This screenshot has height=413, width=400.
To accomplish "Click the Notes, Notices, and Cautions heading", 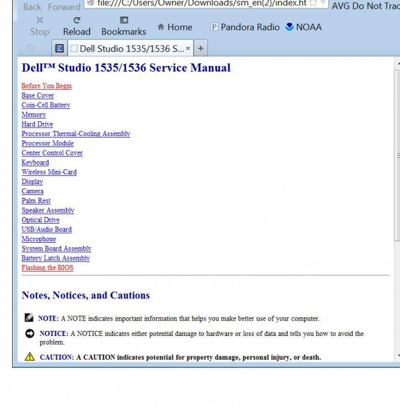I will pyautogui.click(x=85, y=295).
